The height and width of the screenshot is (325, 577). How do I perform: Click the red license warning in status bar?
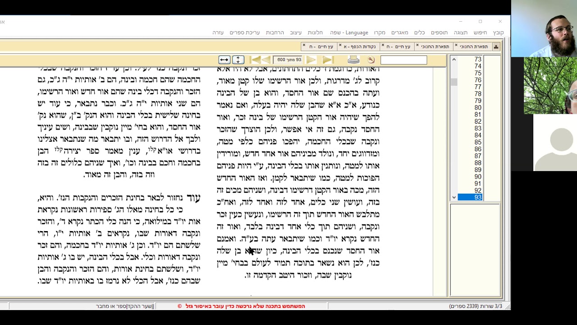click(x=241, y=306)
